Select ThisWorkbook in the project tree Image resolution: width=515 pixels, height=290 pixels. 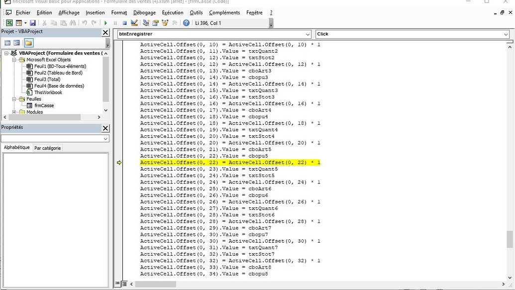click(x=47, y=92)
